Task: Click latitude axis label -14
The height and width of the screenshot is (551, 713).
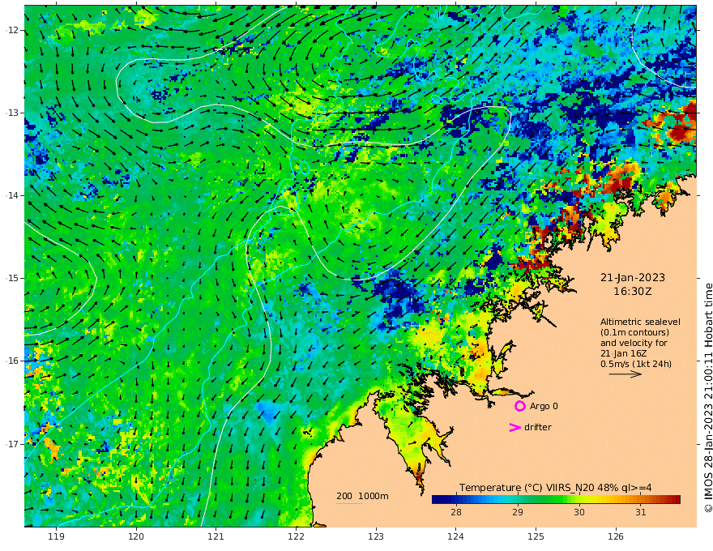Action: [x=12, y=195]
